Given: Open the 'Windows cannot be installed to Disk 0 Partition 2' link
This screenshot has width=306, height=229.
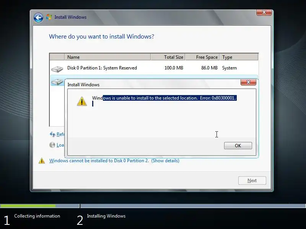Looking at the screenshot, I should [x=114, y=161].
